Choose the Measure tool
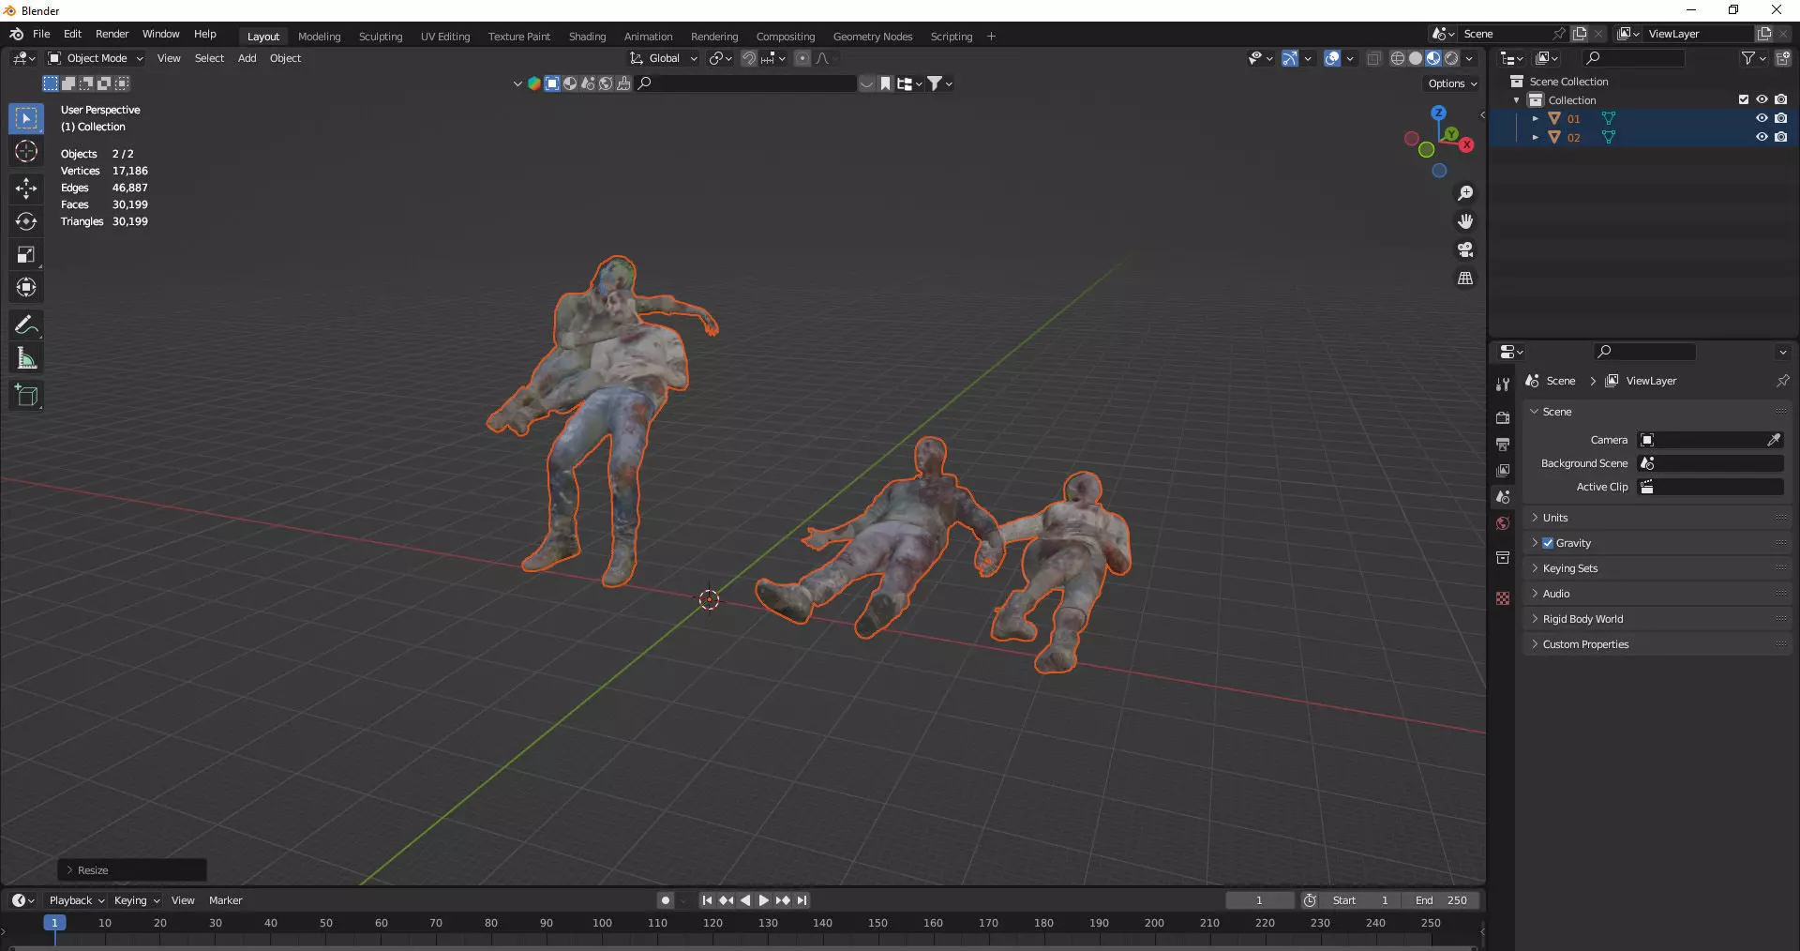1800x951 pixels. point(26,357)
